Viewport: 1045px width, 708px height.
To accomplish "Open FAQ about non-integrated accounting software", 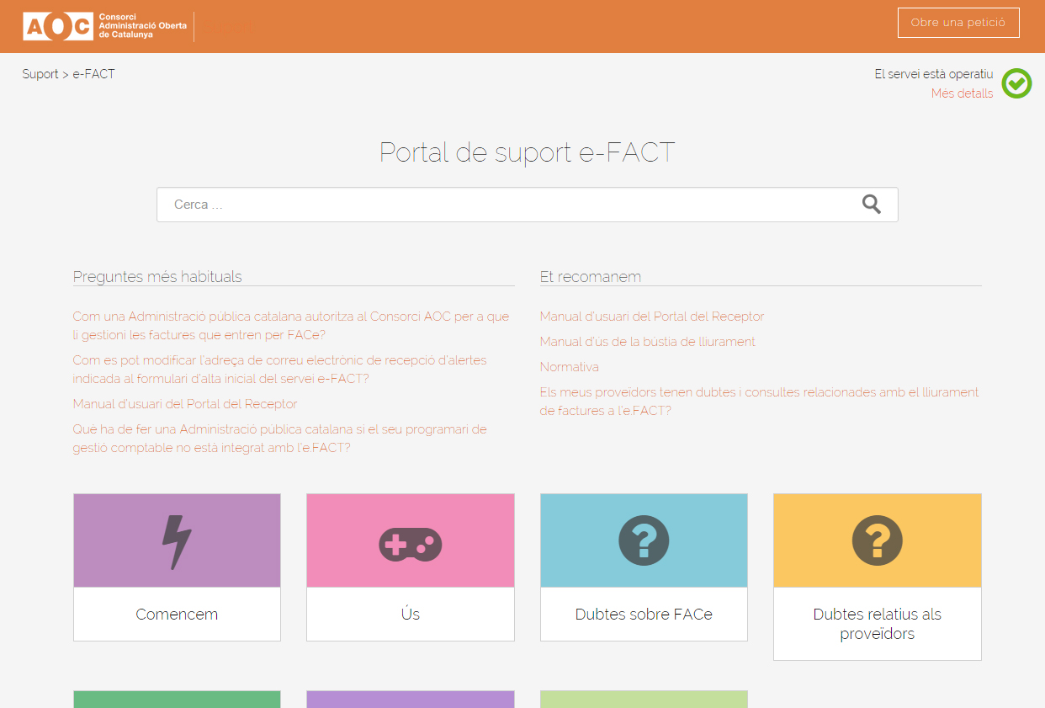I will (279, 439).
